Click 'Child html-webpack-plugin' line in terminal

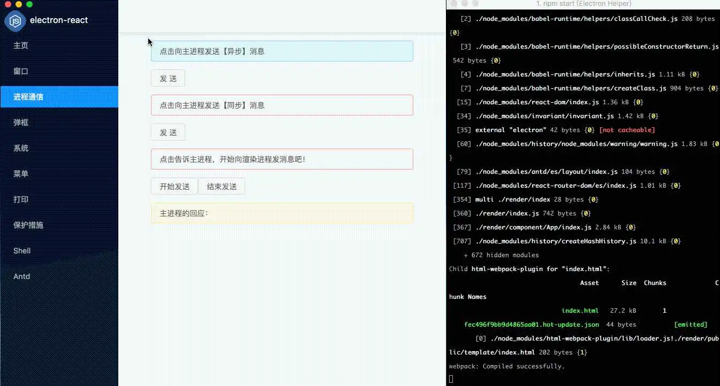(x=529, y=269)
